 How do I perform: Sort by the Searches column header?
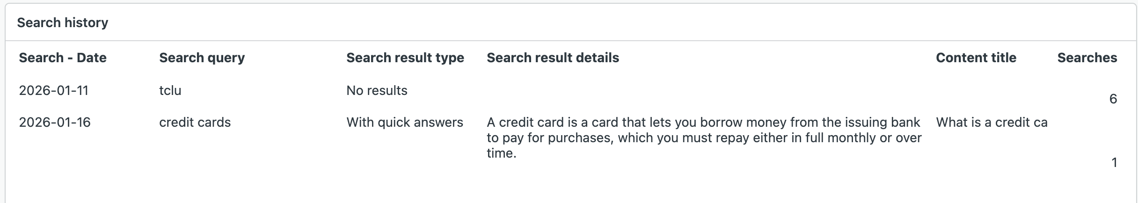(x=1087, y=58)
